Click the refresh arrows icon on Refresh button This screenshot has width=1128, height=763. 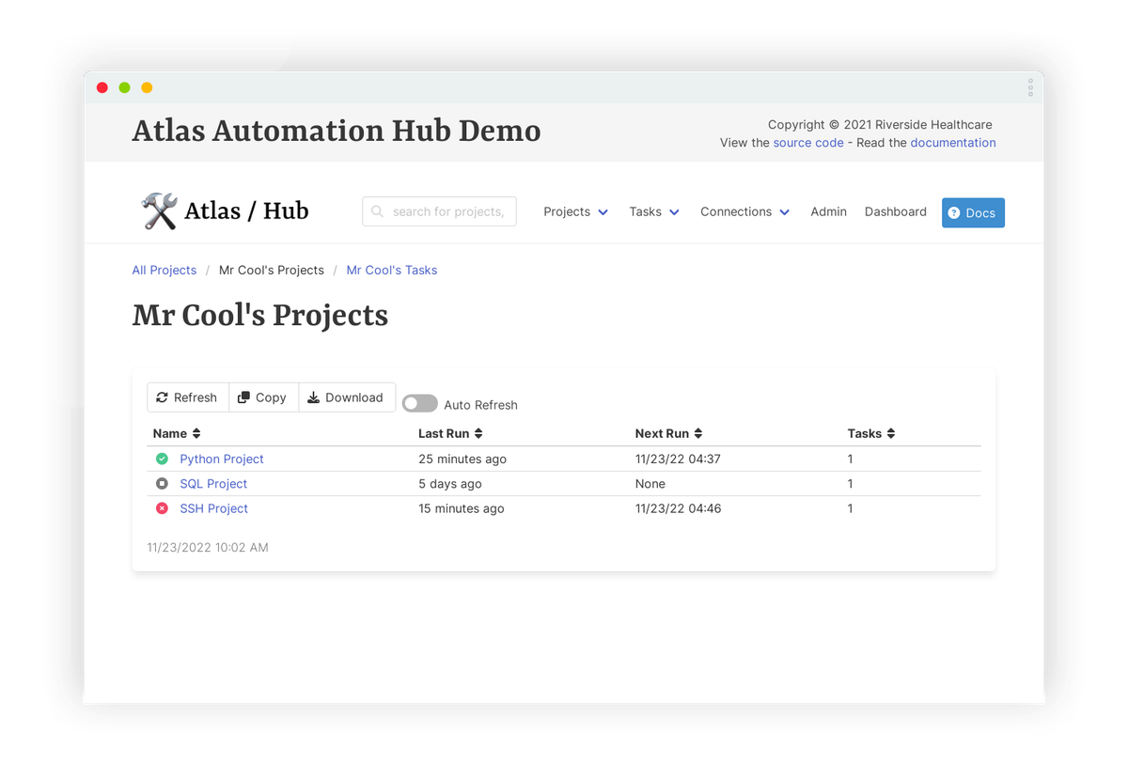tap(163, 397)
